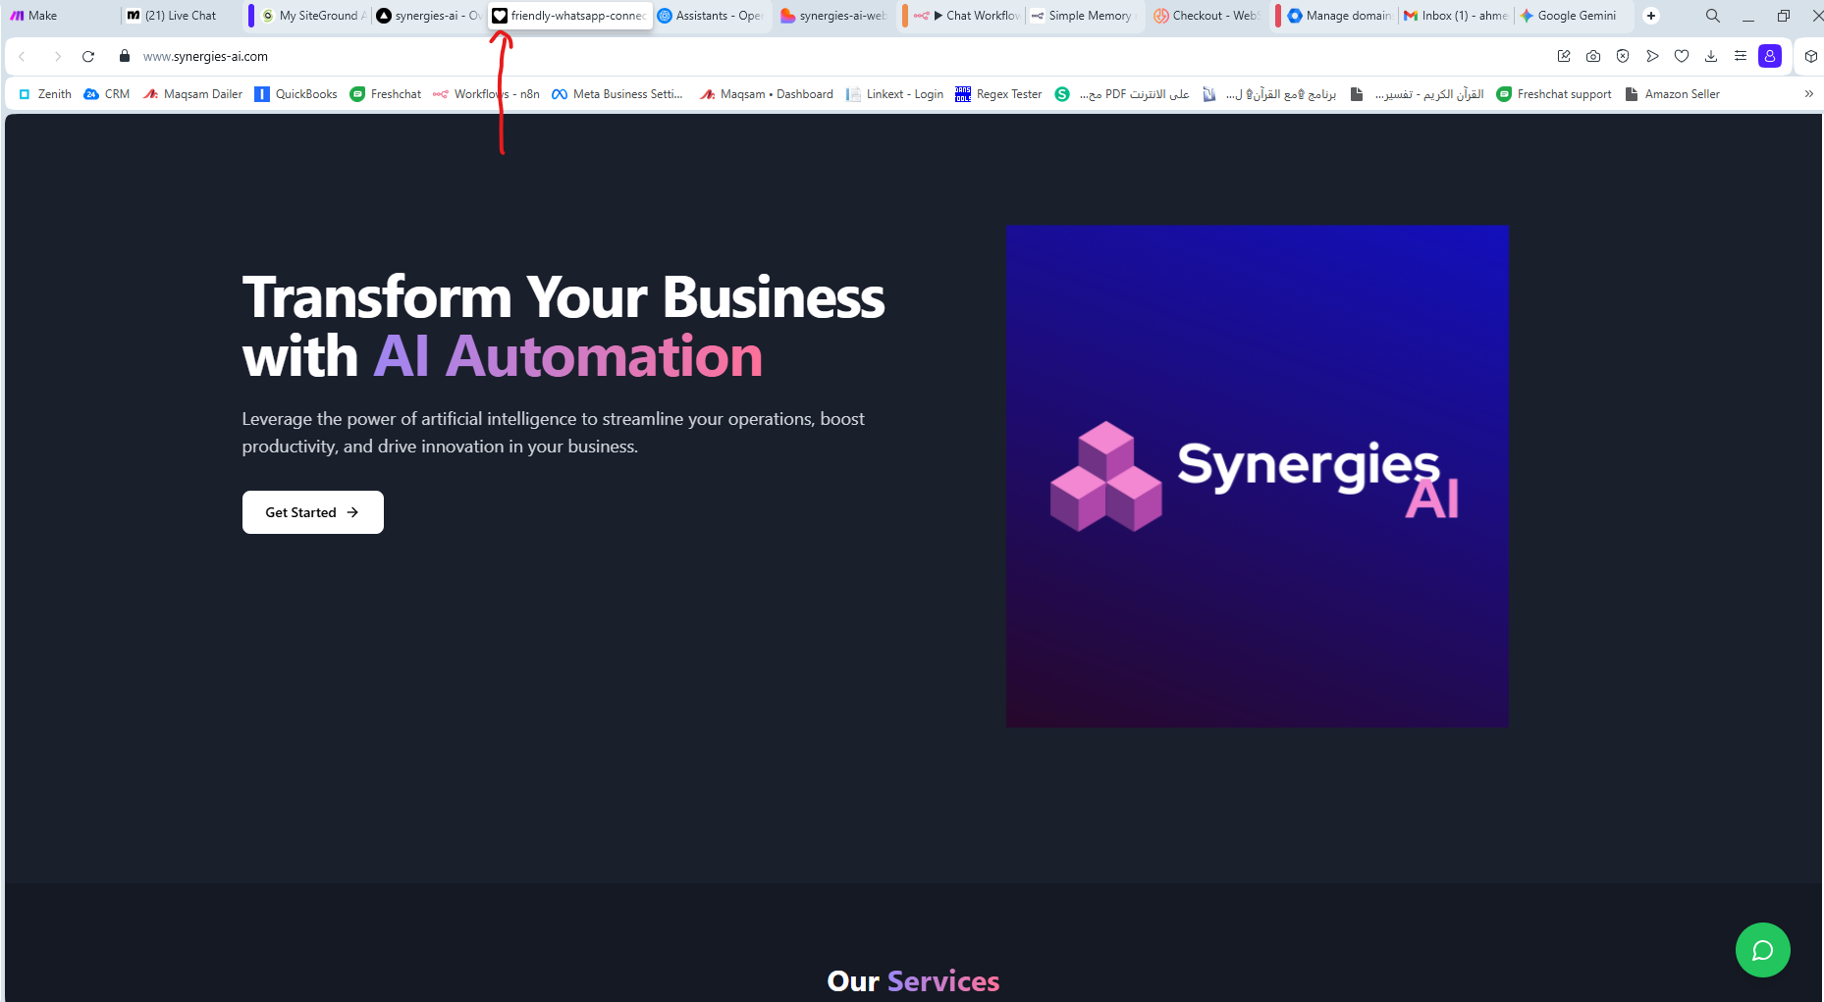The image size is (1824, 1002).
Task: Click the padlock site security icon
Action: pos(125,56)
